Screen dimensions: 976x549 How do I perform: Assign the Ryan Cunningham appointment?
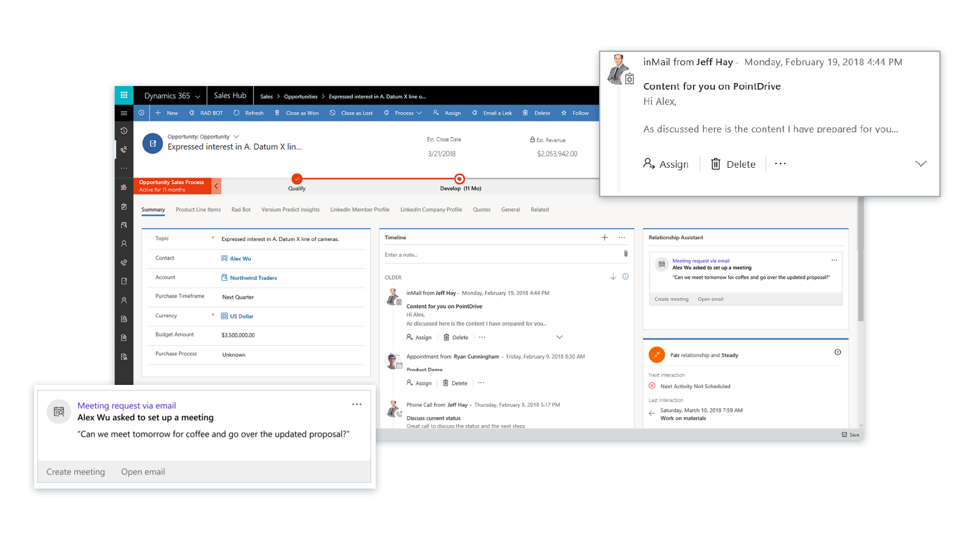tap(419, 383)
